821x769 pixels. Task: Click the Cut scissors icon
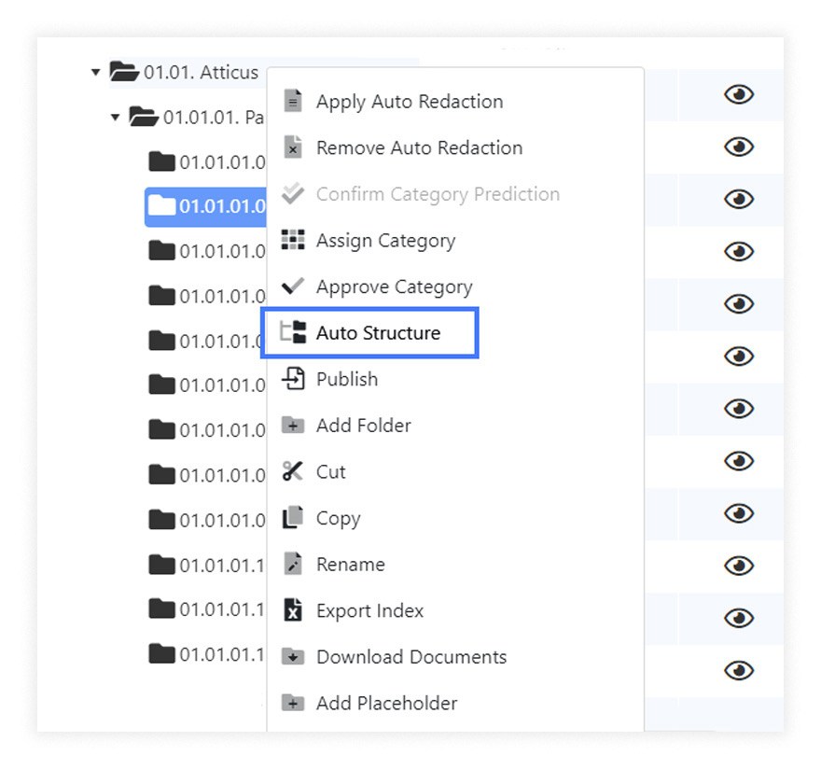(293, 471)
